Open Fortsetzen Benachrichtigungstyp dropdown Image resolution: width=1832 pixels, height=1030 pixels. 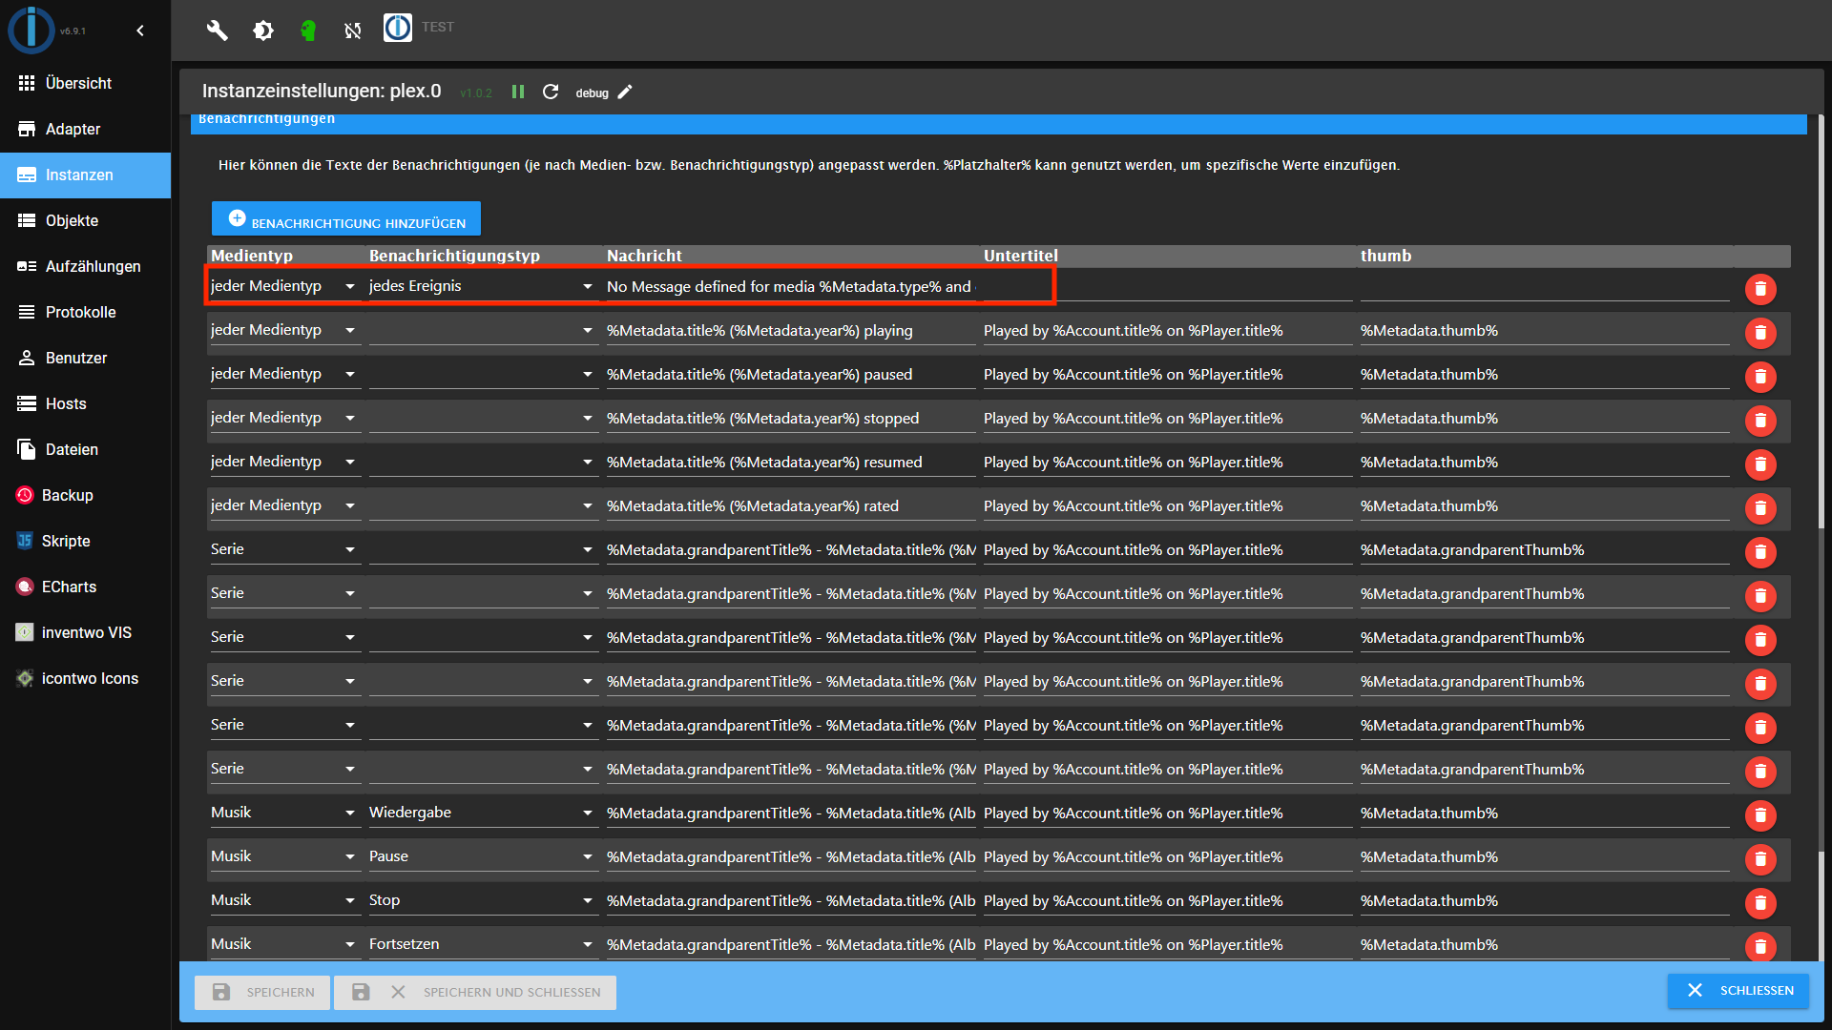[483, 944]
